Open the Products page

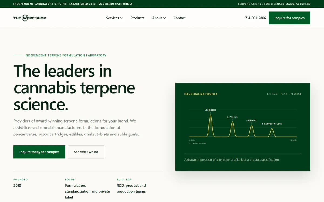point(137,18)
